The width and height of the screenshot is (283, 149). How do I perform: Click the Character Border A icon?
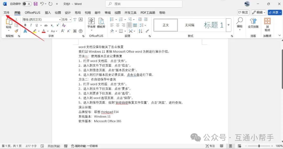tap(81, 19)
